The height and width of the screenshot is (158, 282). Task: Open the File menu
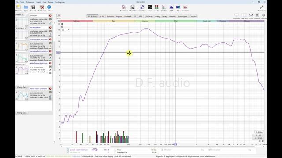[x=17, y=2]
